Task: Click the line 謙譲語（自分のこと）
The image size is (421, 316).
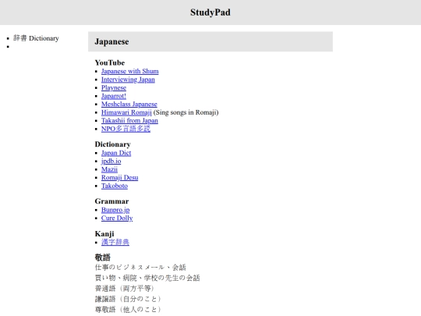Action: coord(129,299)
